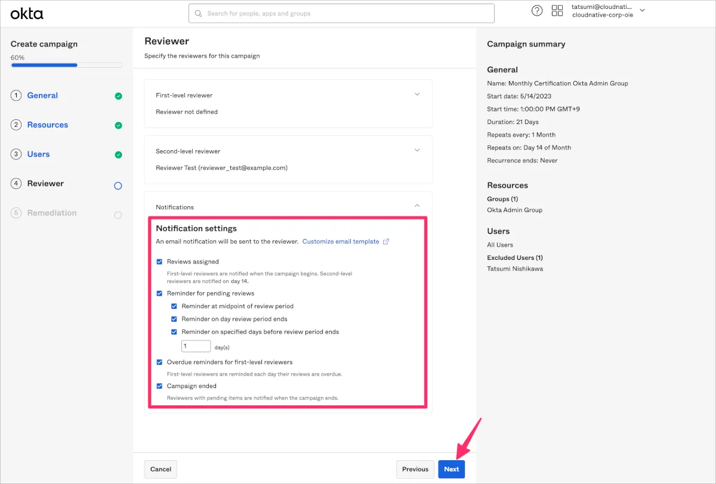
Task: Click the Okta logo
Action: point(27,13)
